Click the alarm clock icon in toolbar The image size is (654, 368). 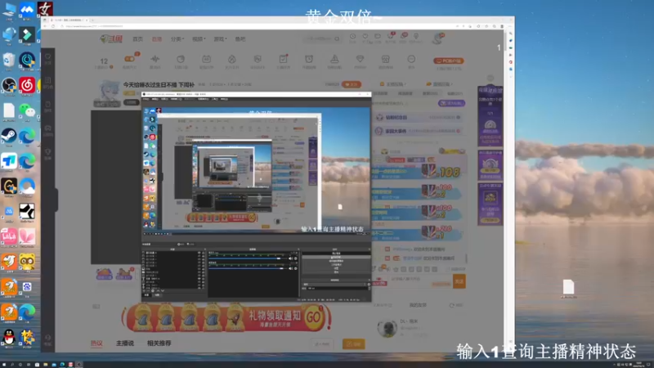(309, 59)
